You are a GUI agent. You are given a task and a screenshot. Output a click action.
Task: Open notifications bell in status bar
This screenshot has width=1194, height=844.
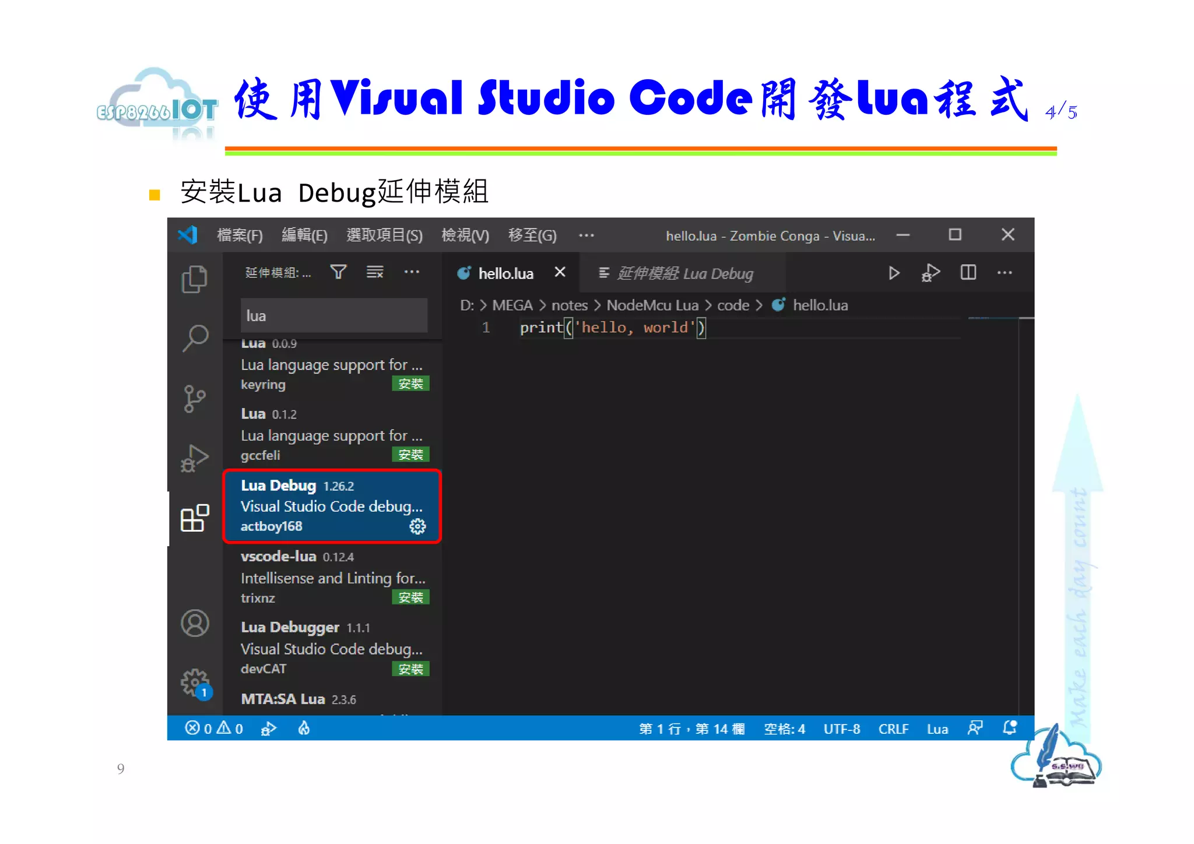coord(1010,728)
